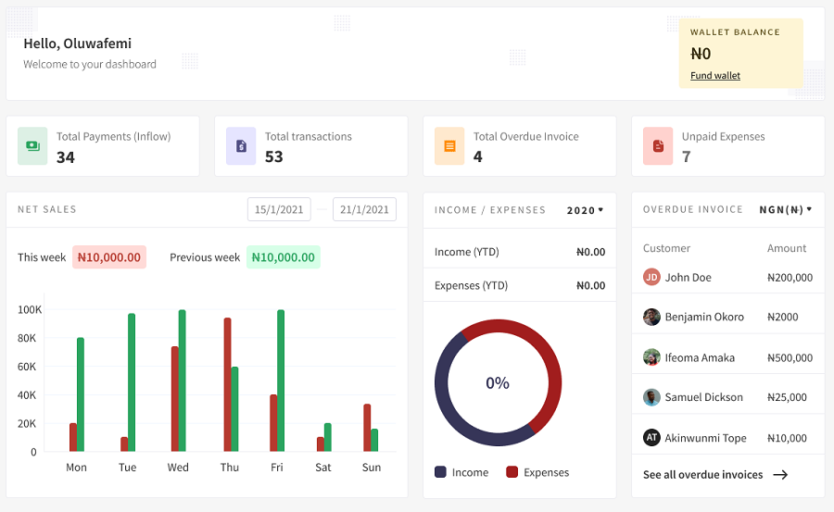Toggle the Income legend swatch

coord(440,472)
